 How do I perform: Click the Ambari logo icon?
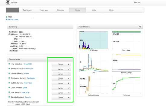pos(8,2)
